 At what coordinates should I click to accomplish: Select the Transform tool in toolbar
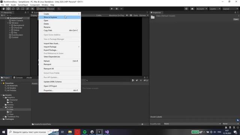pyautogui.click(x=27, y=9)
